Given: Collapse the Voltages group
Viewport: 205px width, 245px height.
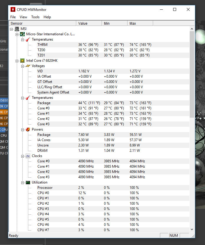Looking at the screenshot, I should tap(23, 66).
